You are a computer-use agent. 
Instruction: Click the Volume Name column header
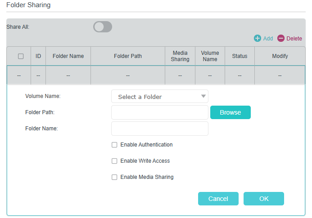click(x=210, y=56)
